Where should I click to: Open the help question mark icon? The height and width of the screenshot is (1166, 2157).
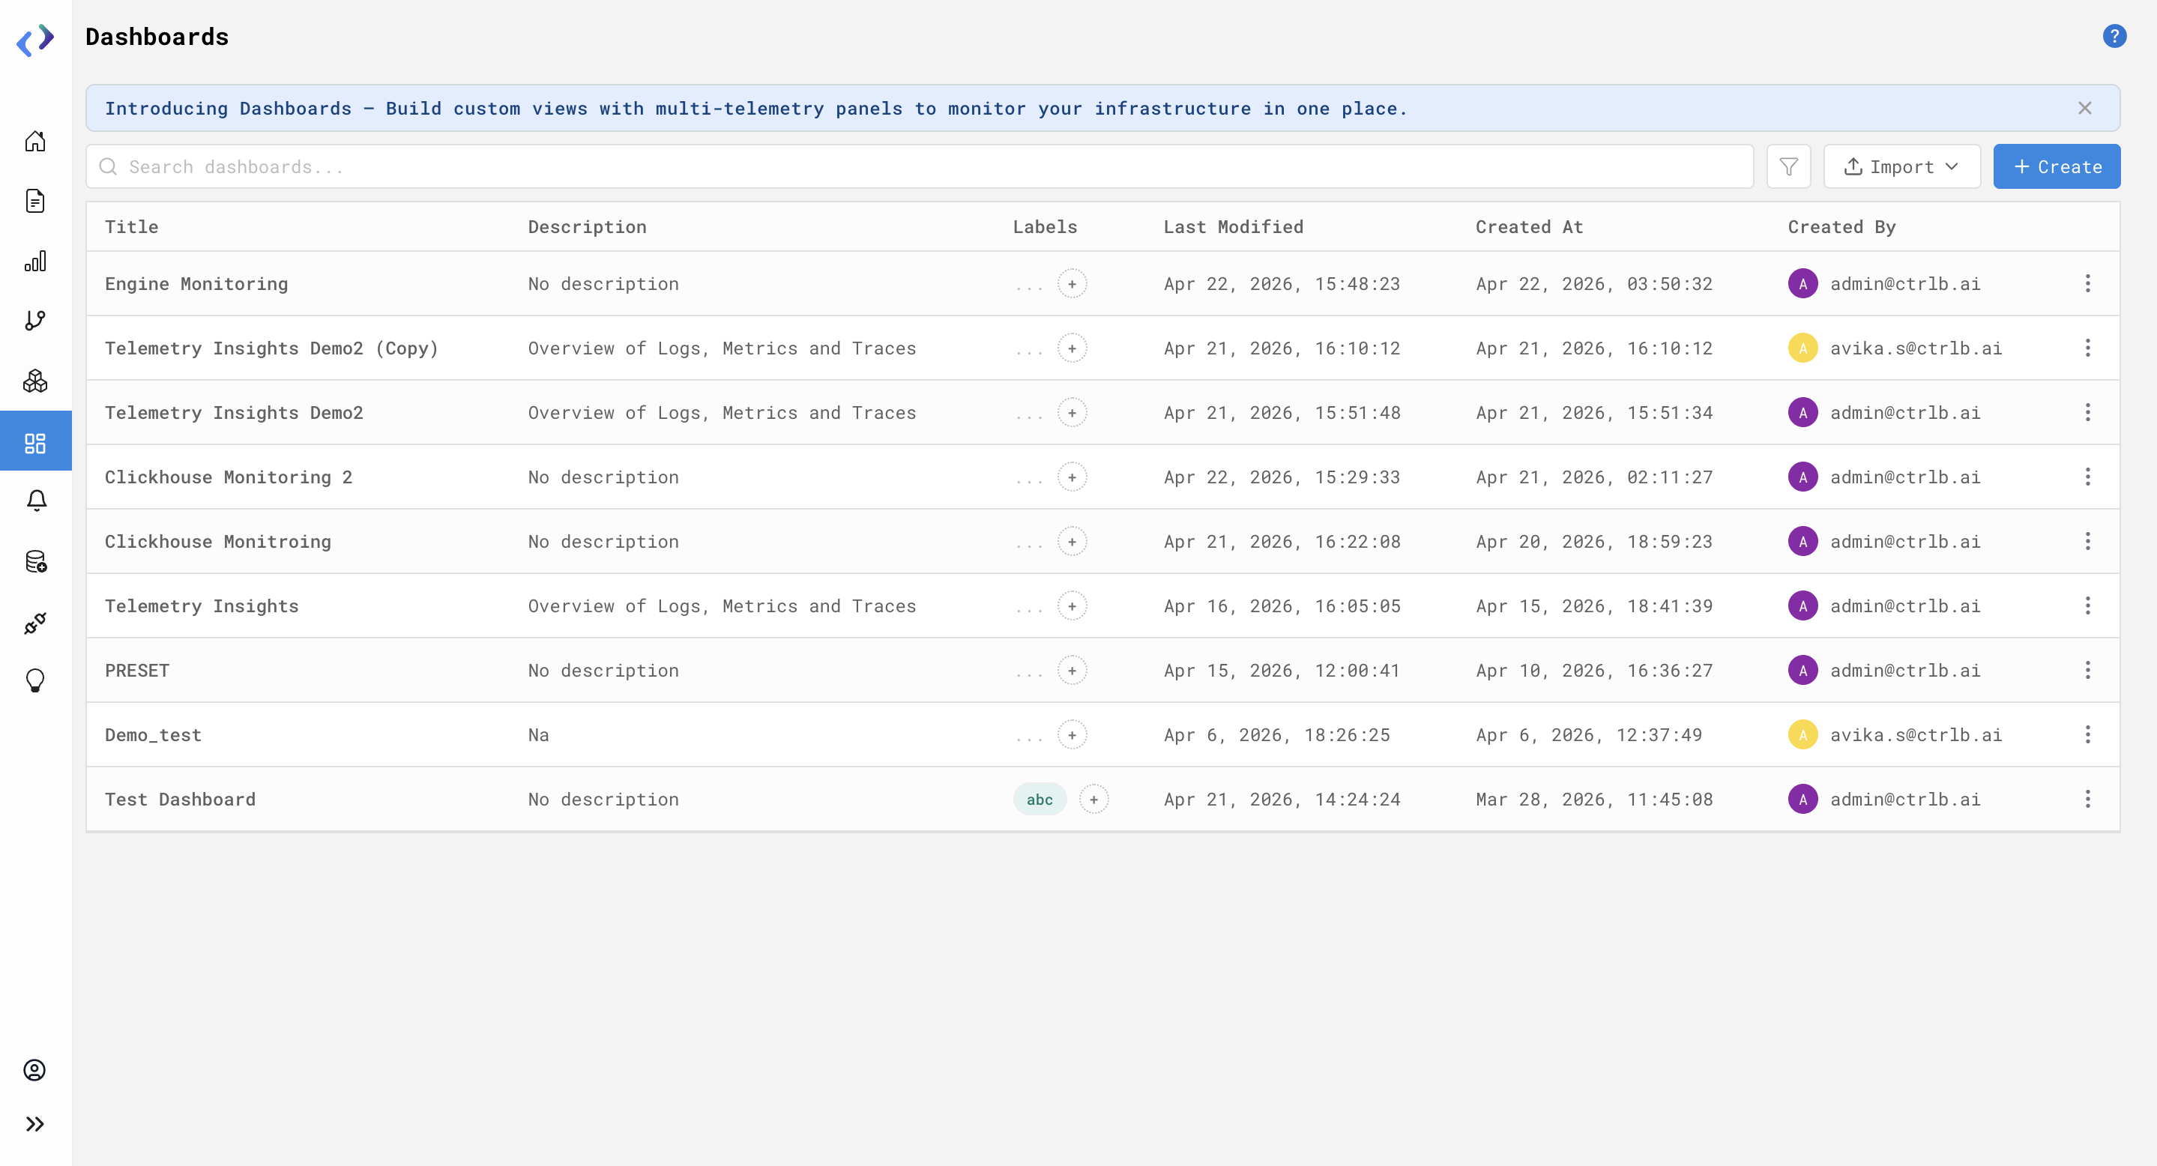click(x=2114, y=36)
